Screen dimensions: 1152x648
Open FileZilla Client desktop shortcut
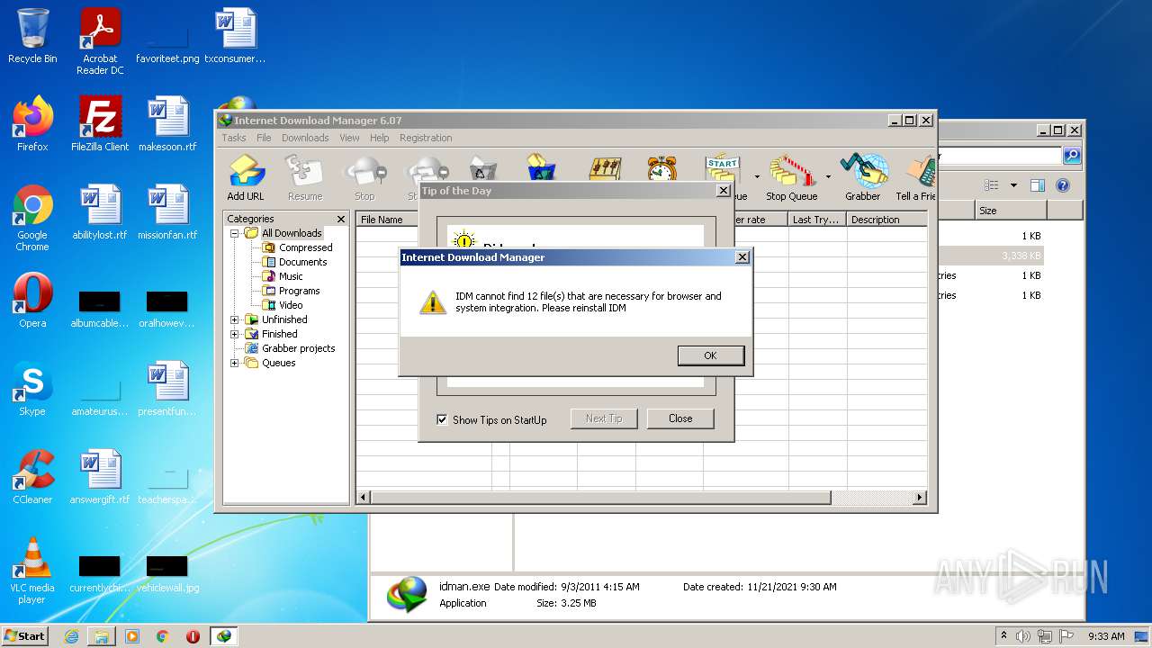[100, 124]
